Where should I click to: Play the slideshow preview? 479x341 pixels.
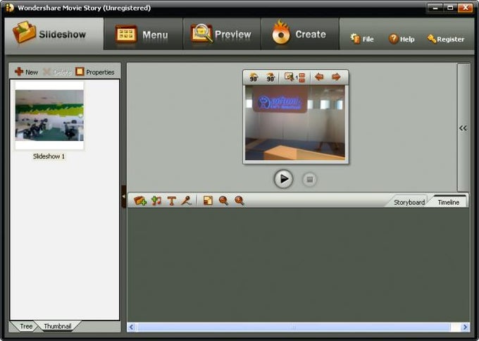coord(283,179)
